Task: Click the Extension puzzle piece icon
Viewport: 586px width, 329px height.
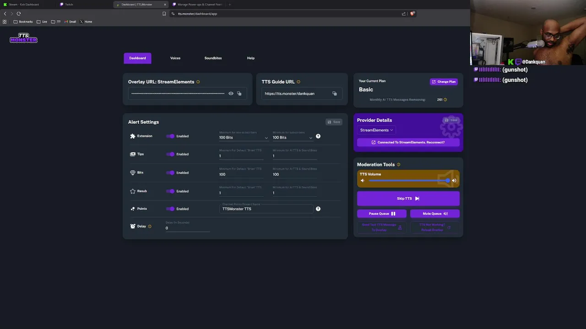Action: click(133, 136)
